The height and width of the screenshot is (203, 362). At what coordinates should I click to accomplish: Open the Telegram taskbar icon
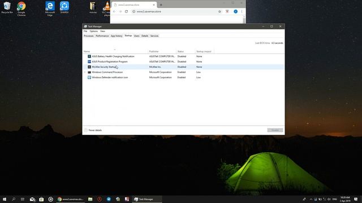coord(109,199)
